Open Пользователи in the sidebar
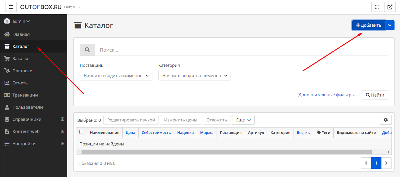 pos(33,107)
